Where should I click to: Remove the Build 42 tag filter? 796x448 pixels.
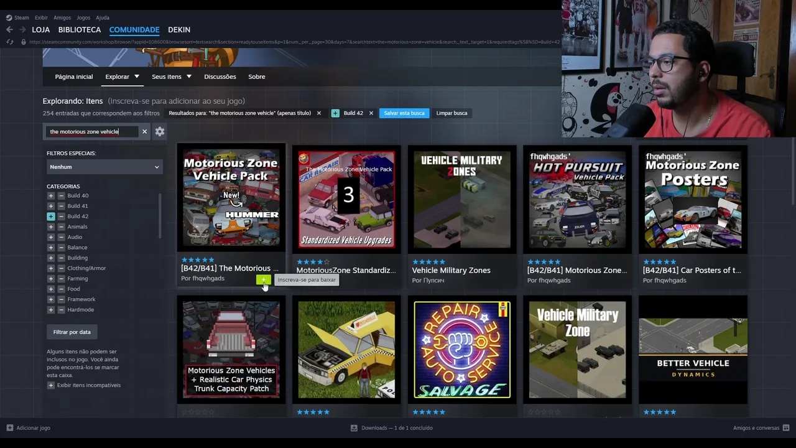(x=371, y=113)
